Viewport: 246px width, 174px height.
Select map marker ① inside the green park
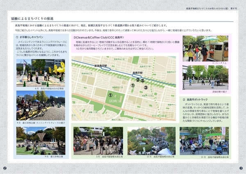(x=110, y=95)
